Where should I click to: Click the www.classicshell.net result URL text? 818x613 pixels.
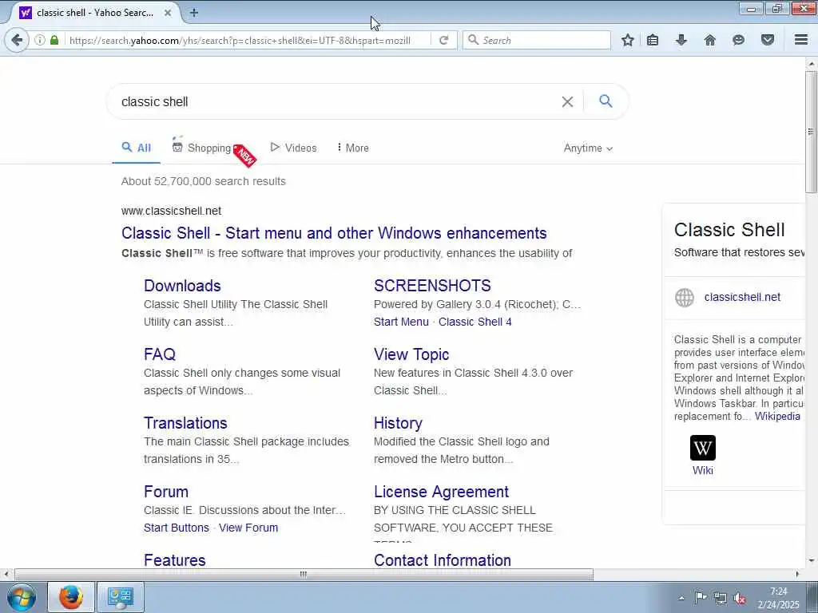tap(171, 211)
